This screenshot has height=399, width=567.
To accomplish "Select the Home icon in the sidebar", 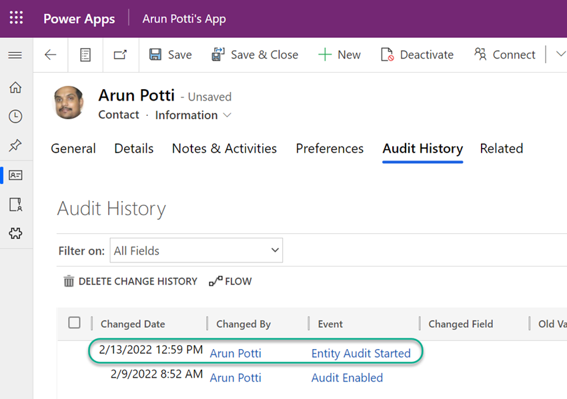I will tap(15, 87).
